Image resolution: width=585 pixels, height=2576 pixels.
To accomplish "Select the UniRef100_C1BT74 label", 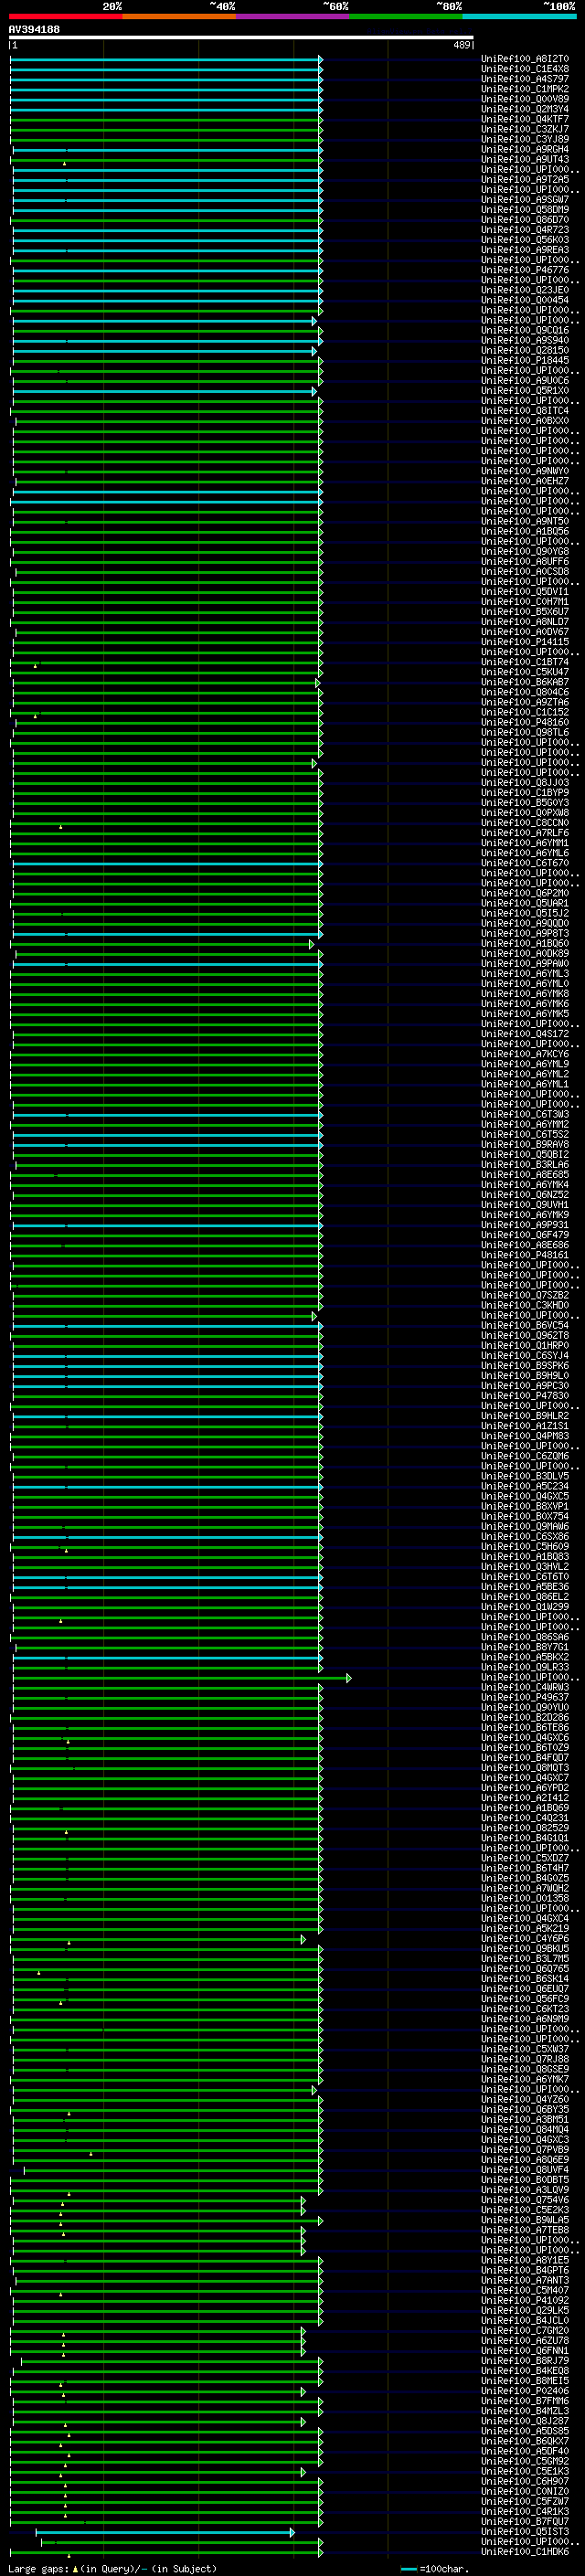I will click(525, 662).
